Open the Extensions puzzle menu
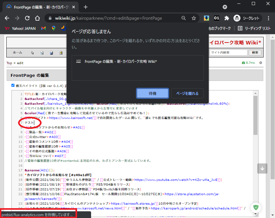The image size is (275, 218). coord(226,18)
